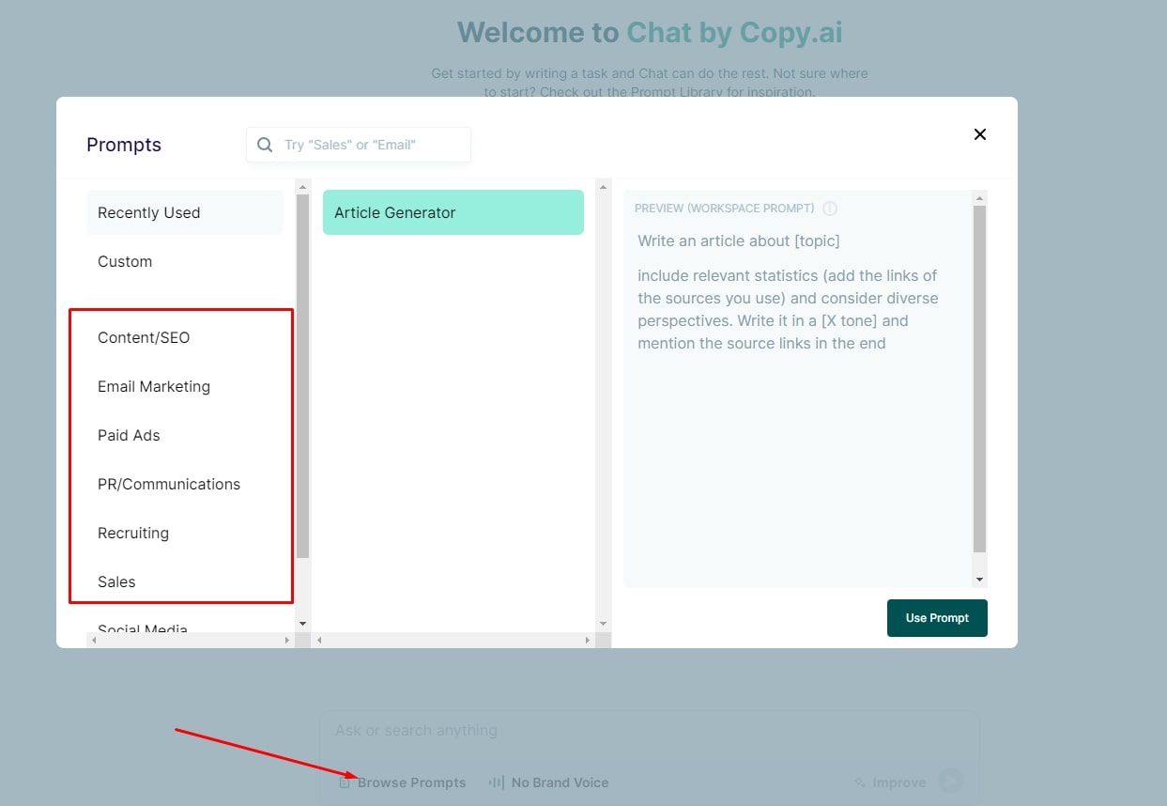Click the category list horizontal scroll right arrow

coord(287,640)
